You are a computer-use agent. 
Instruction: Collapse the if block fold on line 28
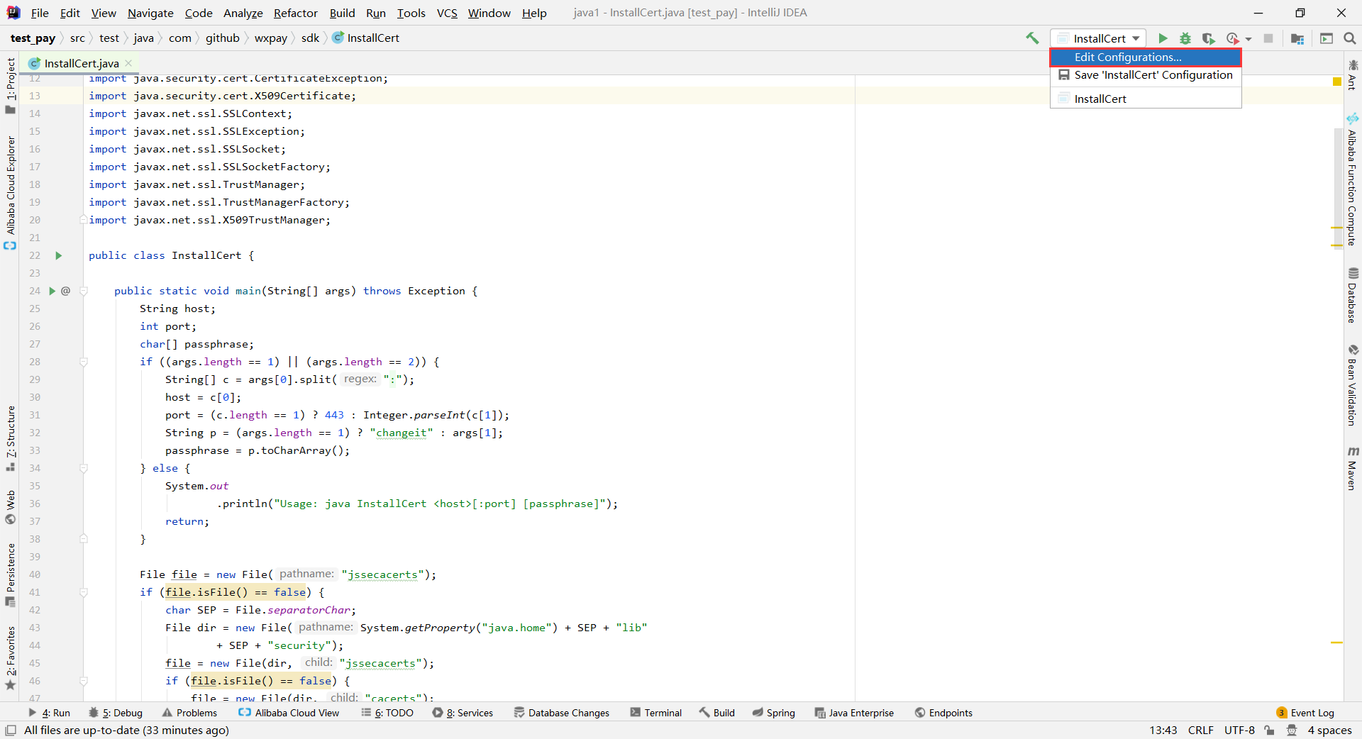83,362
